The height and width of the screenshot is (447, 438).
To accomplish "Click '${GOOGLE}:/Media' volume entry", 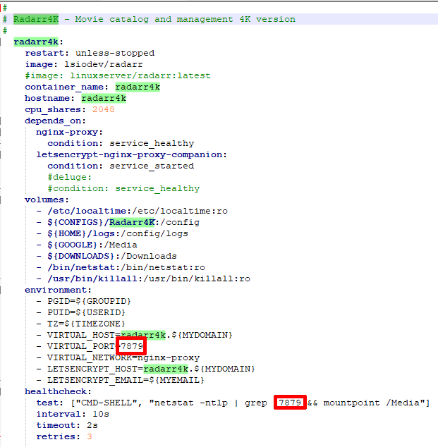I will point(92,245).
